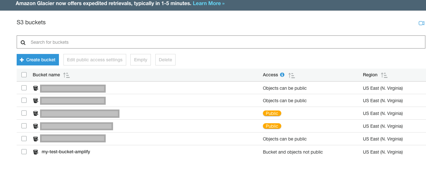
Task: Click the search magnifier icon
Action: pos(23,42)
